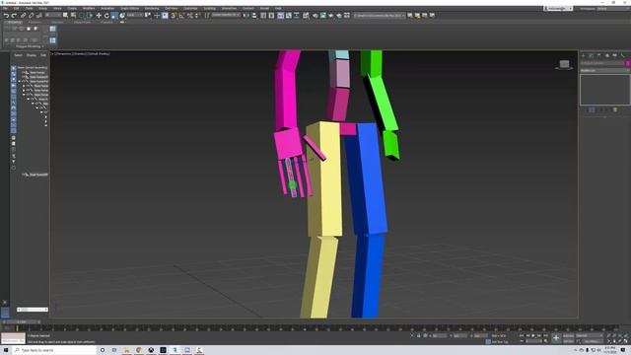Open Chrome from the Windows taskbar
631x355 pixels.
click(x=139, y=350)
